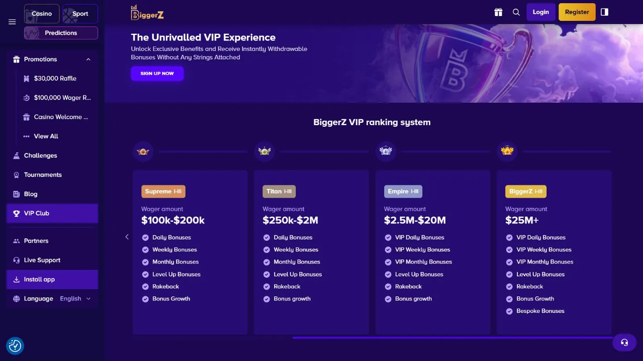Click the Supreme rank crest icon

point(143,152)
